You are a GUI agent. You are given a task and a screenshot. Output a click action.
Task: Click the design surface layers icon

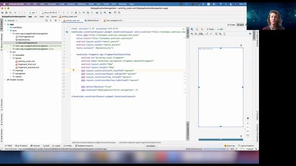point(192,30)
